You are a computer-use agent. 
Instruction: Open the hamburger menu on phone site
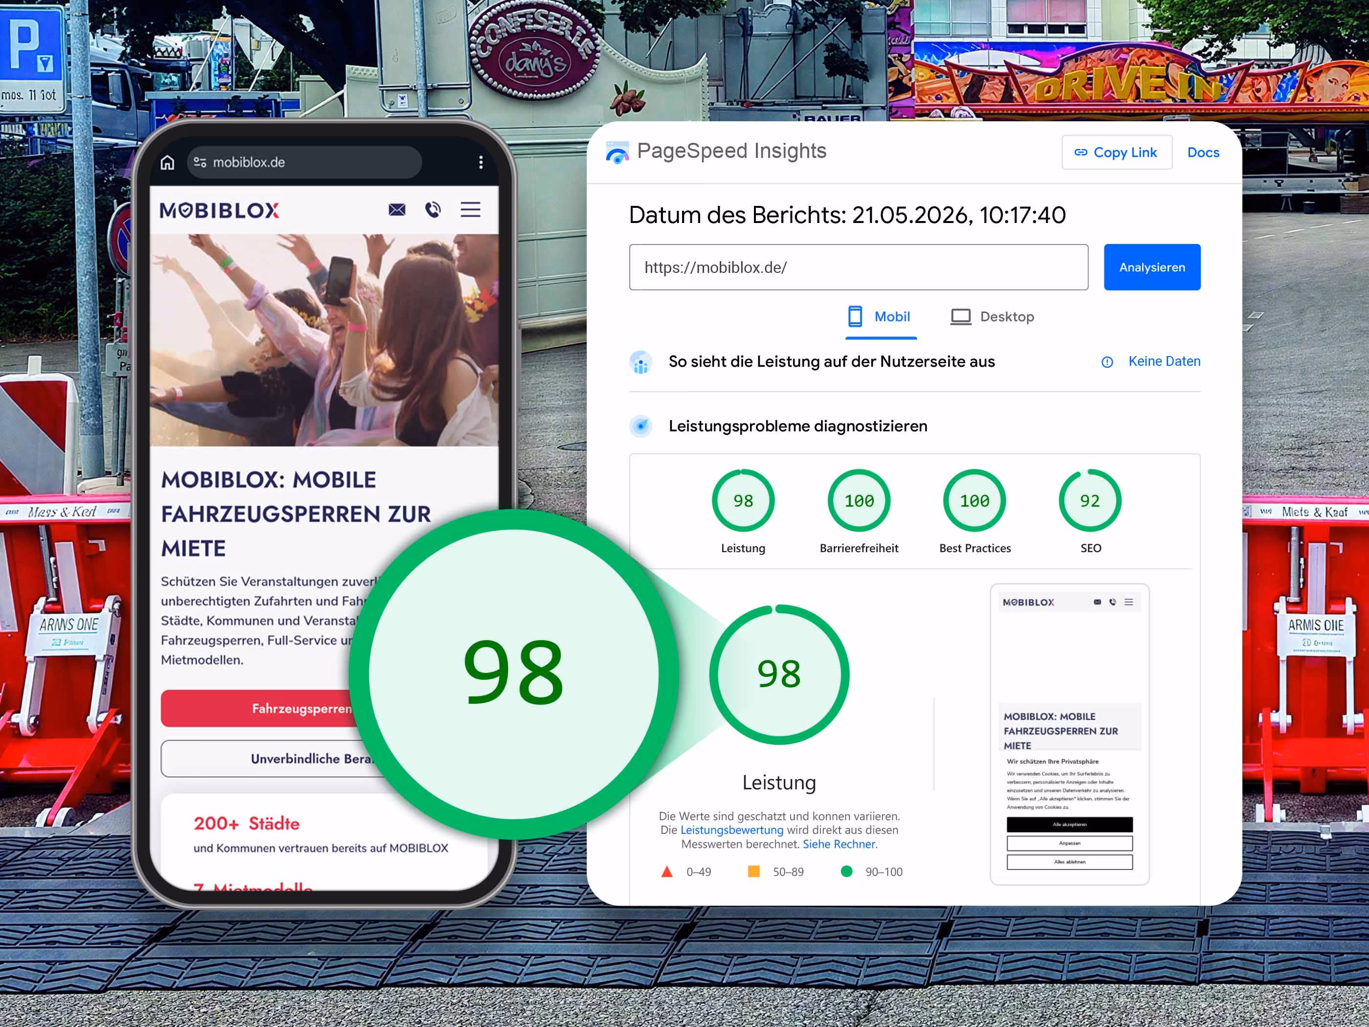pos(470,210)
